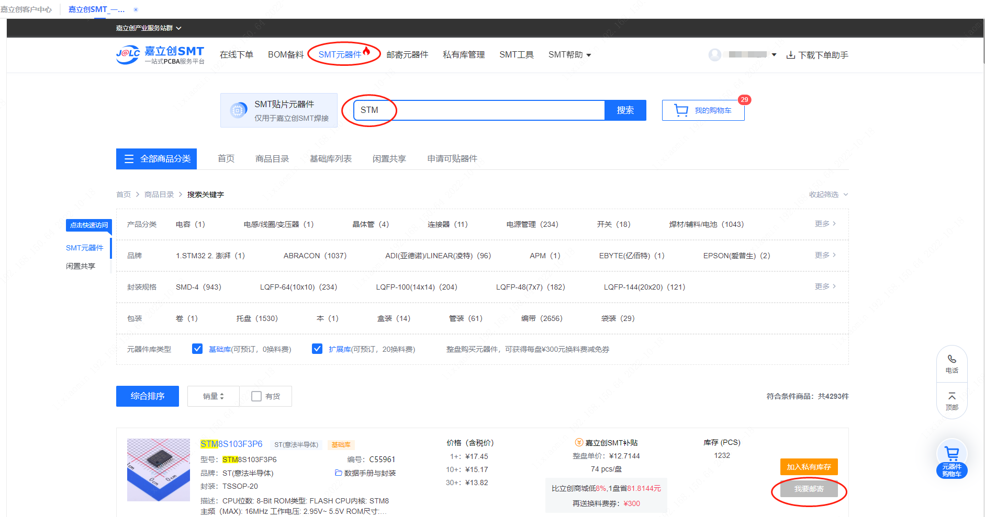Click the back-to-top arrow icon

coord(952,397)
